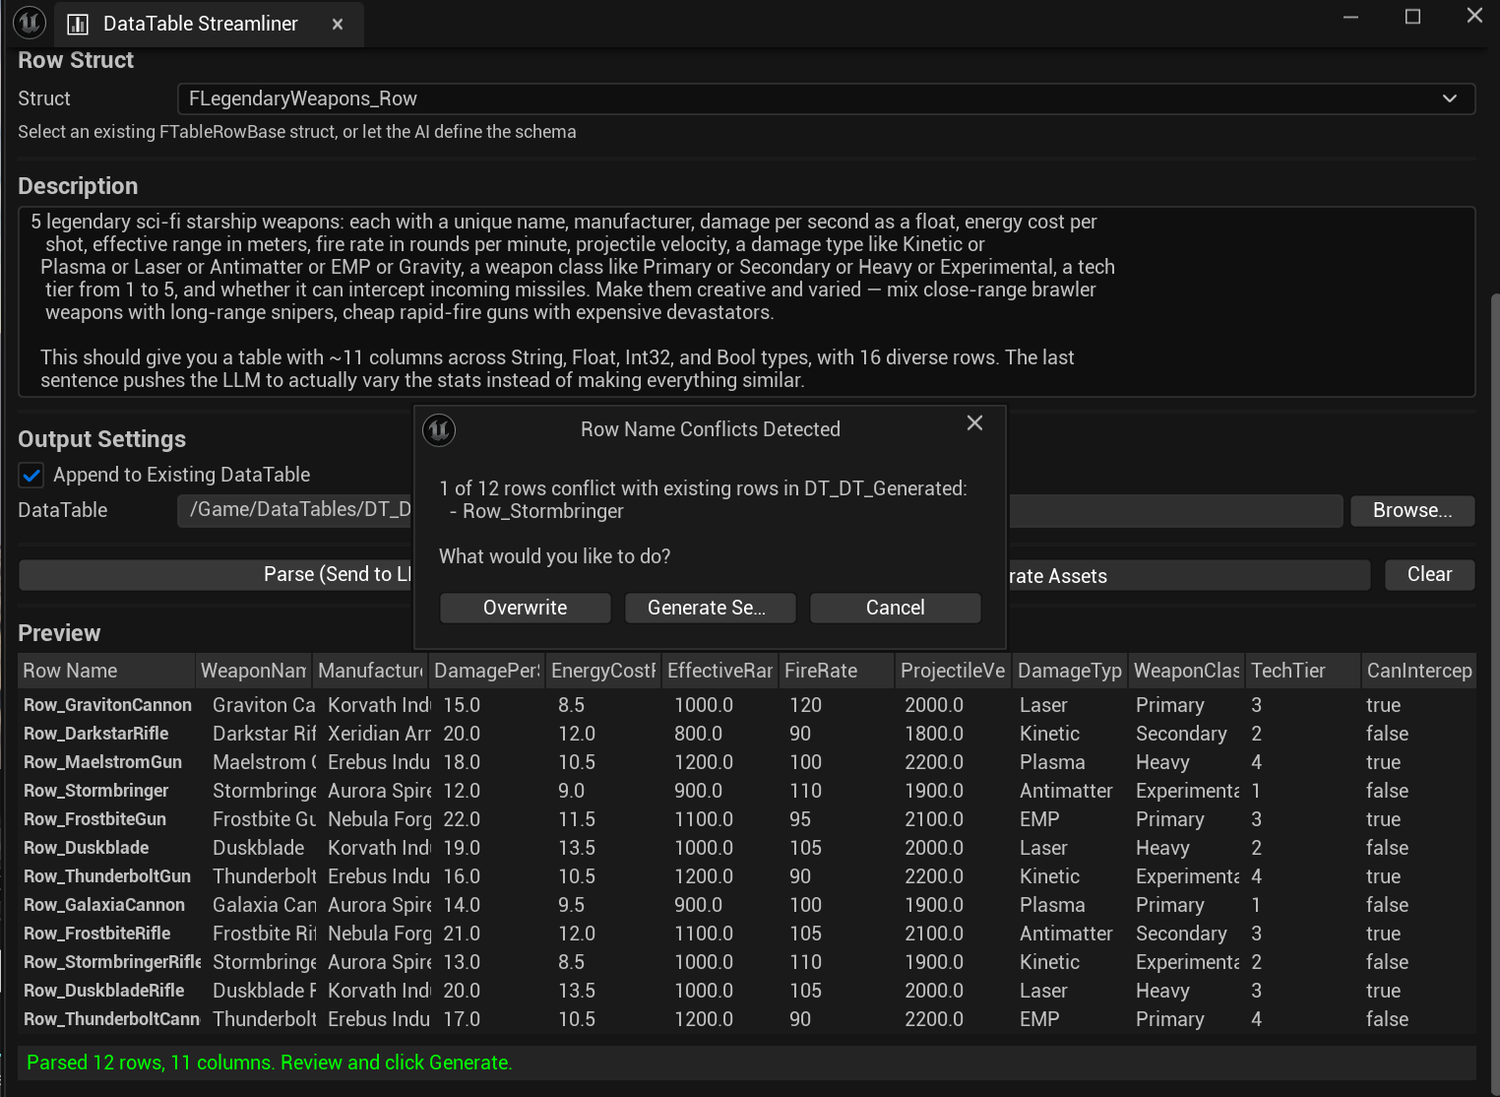The height and width of the screenshot is (1097, 1500).
Task: Close the Row Name Conflicts dialog
Action: click(x=974, y=423)
